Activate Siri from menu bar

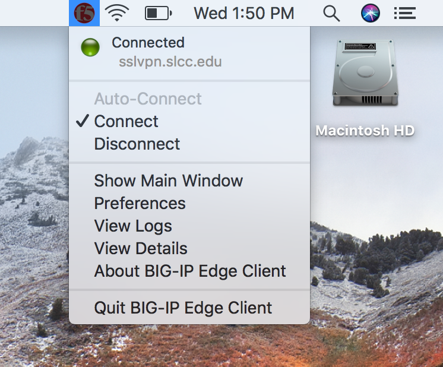point(370,13)
